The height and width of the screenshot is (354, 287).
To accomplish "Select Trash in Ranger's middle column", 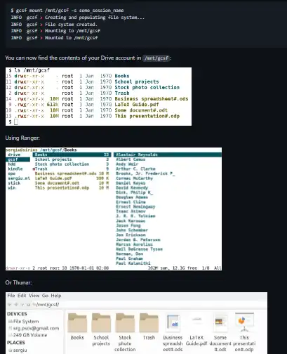I will click(x=41, y=169).
